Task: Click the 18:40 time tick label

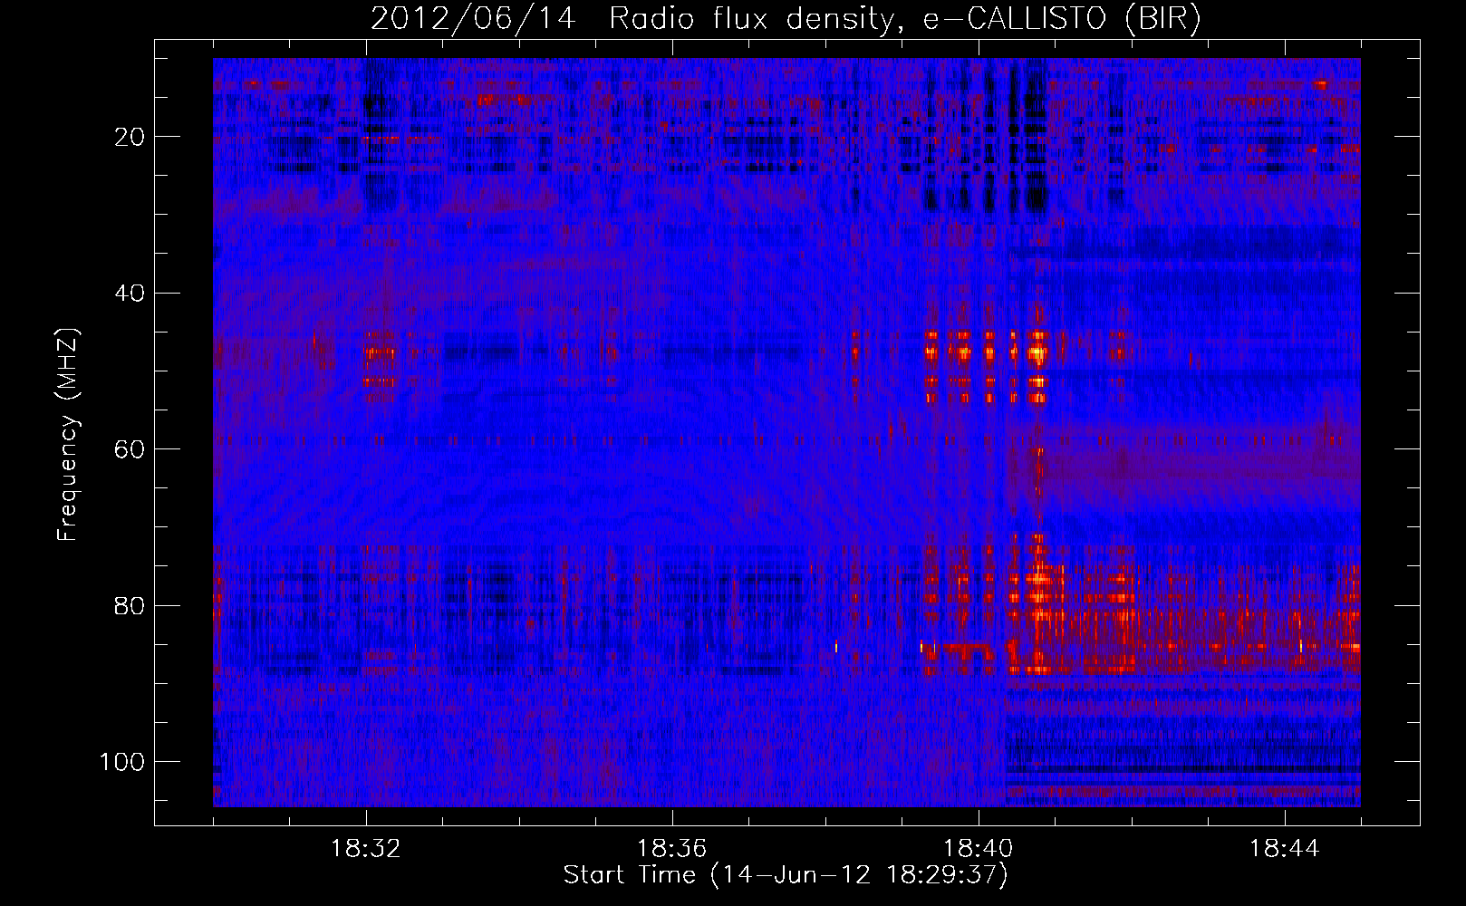Action: (979, 849)
